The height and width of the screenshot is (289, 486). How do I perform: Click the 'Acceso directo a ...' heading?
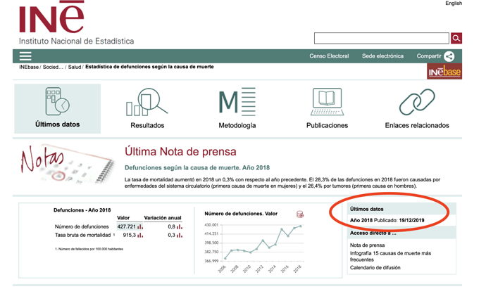(x=373, y=233)
